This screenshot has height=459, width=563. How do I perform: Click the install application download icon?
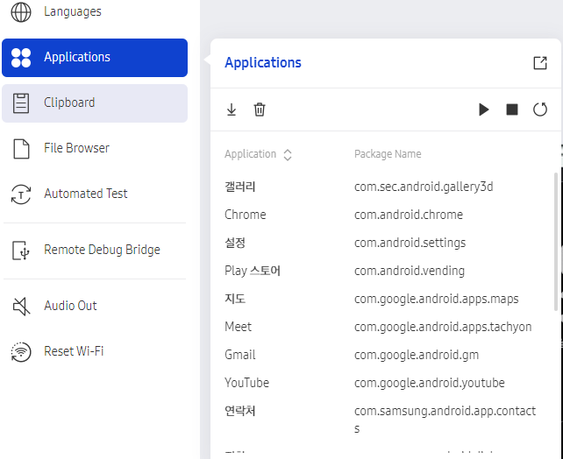click(x=232, y=109)
